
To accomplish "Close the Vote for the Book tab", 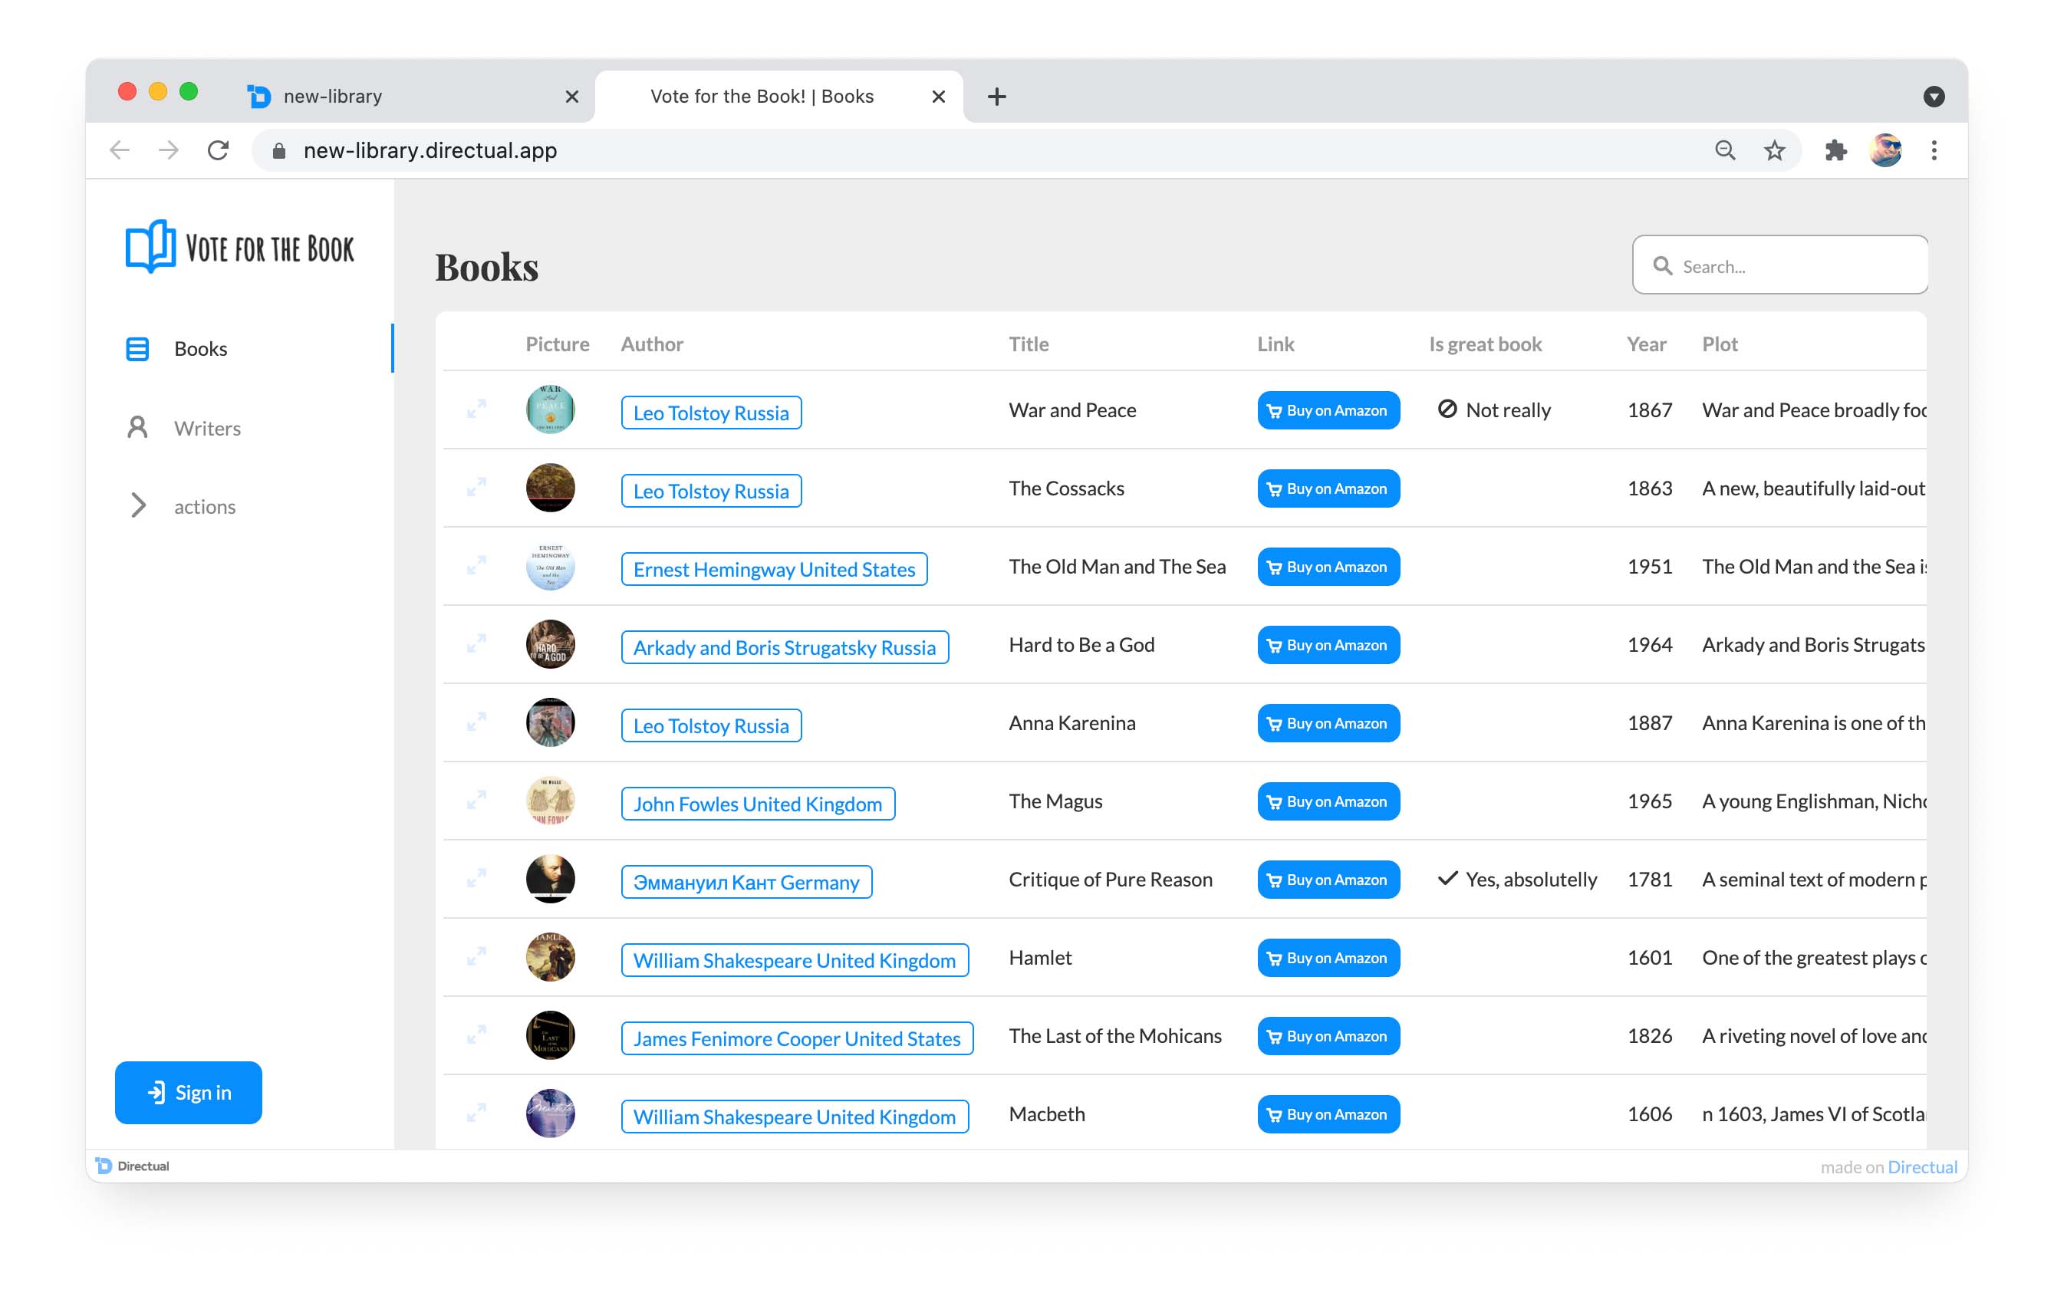I will 938,97.
